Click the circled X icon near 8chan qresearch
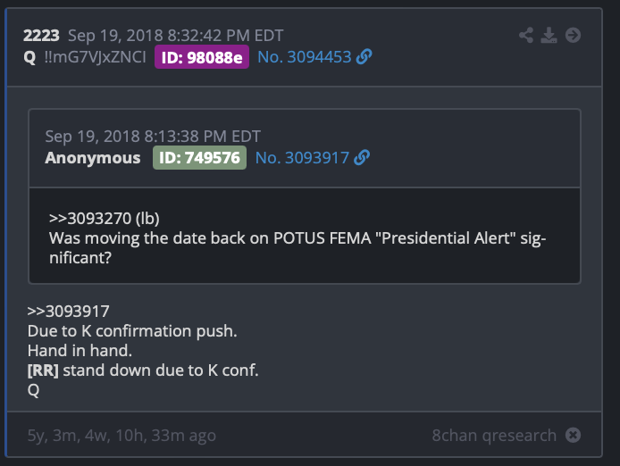Image resolution: width=620 pixels, height=466 pixels. [x=574, y=436]
